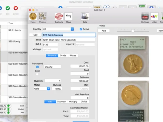163x122 pixels.
Task: Click the Sold amount field
Action: pyautogui.click(x=80, y=74)
